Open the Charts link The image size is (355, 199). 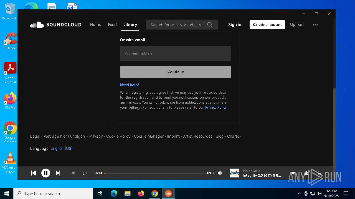coord(233,136)
